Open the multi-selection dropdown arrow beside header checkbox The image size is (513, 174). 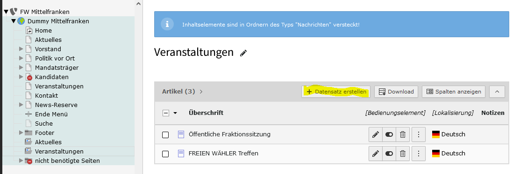point(175,113)
